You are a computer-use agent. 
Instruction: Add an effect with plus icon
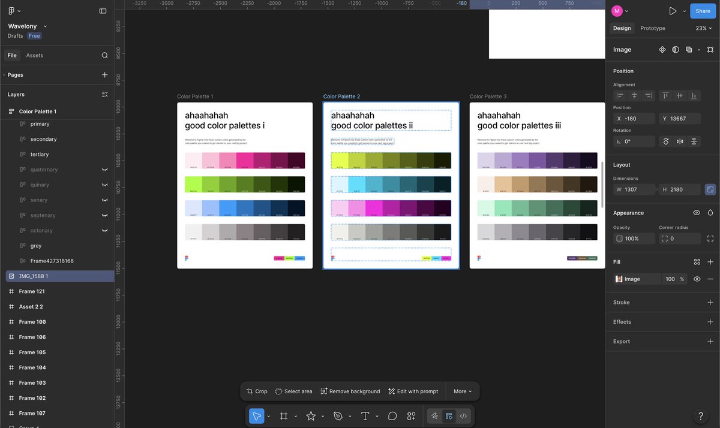[x=710, y=322]
